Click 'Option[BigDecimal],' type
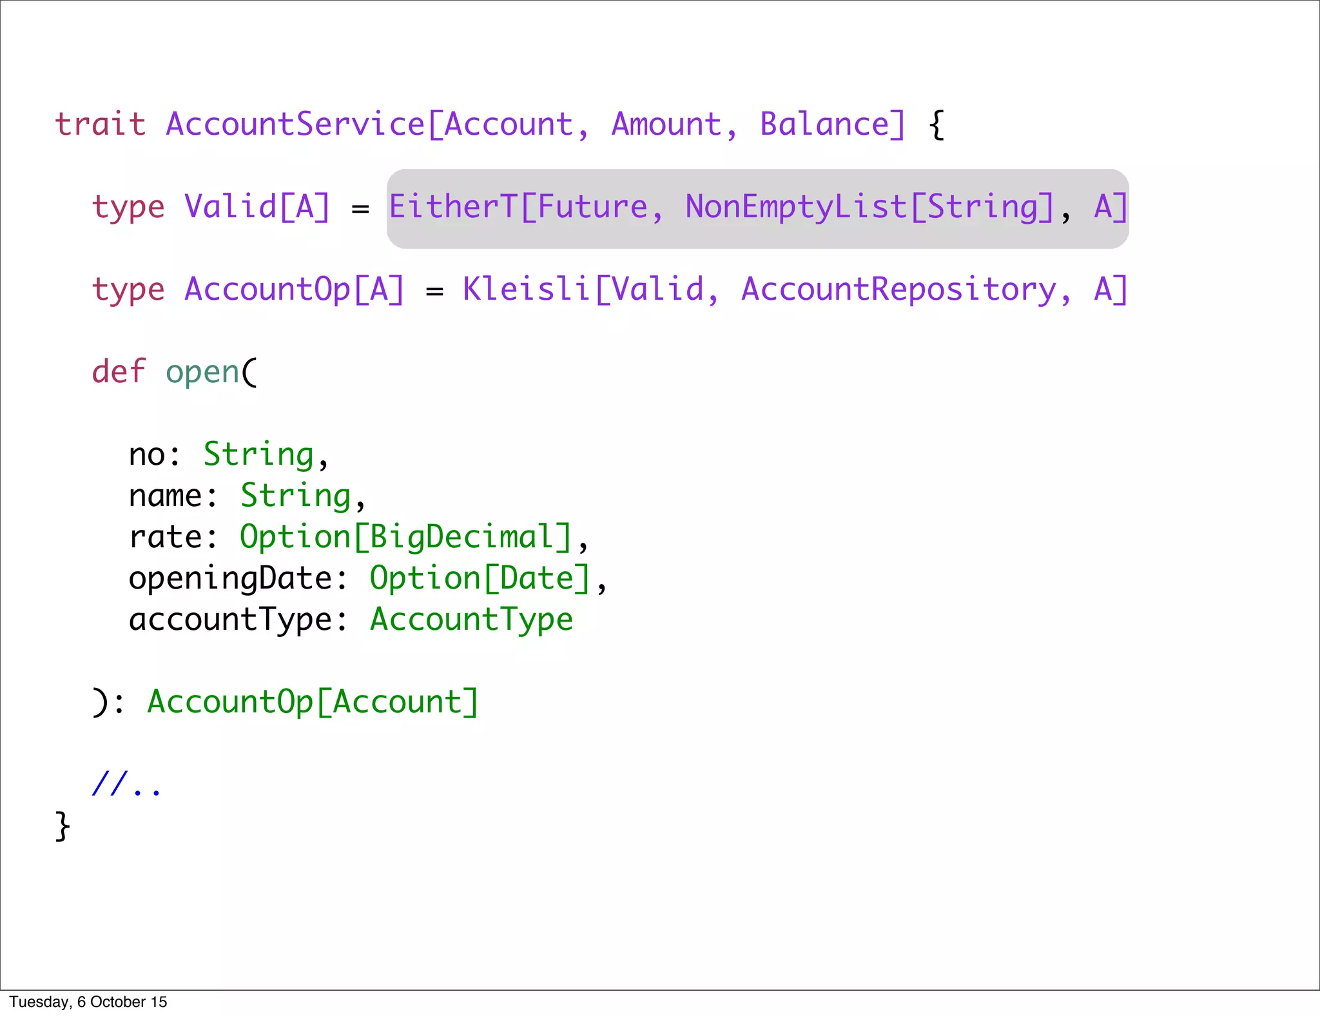Screen dimensions: 1320x1016 pos(414,538)
